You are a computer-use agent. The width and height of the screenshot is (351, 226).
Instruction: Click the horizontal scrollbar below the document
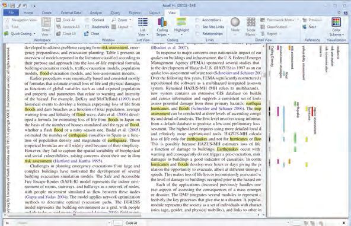(133, 215)
